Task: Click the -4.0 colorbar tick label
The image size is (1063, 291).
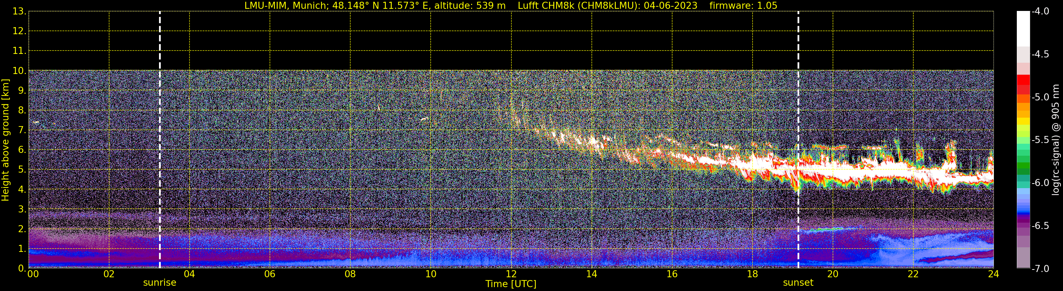Action: click(x=1040, y=12)
